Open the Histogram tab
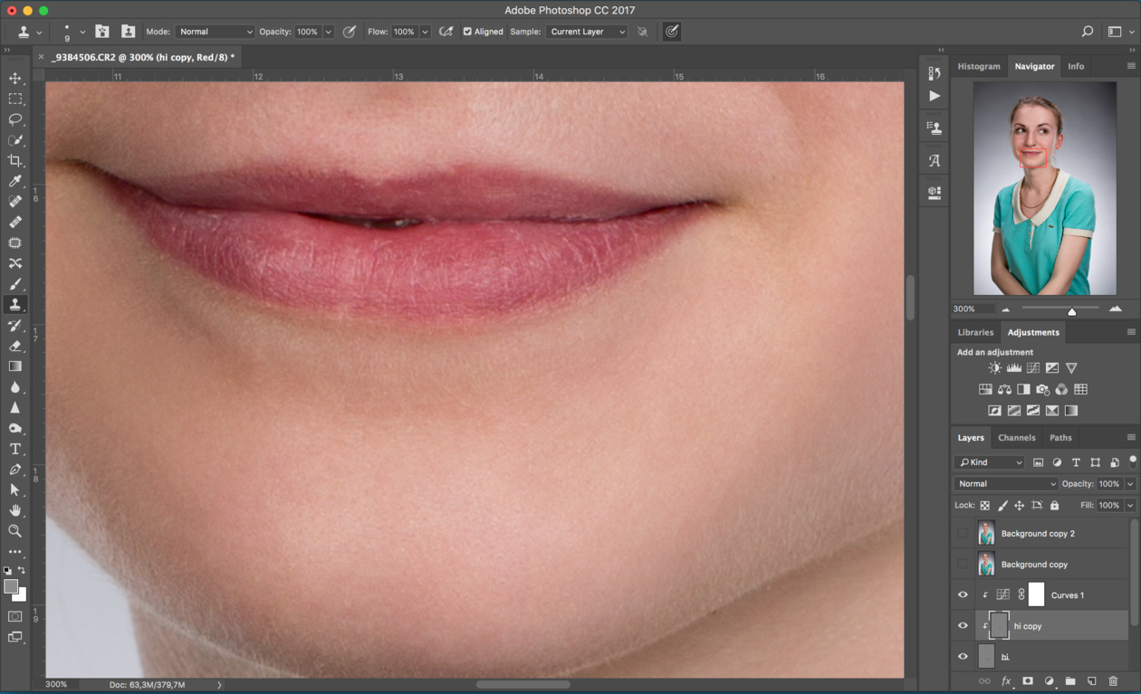Image resolution: width=1141 pixels, height=694 pixels. click(x=979, y=66)
